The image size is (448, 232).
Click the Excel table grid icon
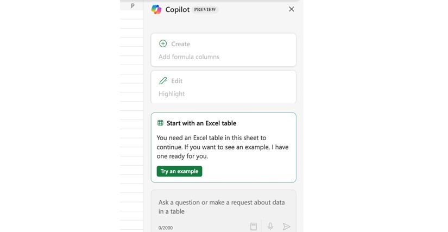pos(160,123)
